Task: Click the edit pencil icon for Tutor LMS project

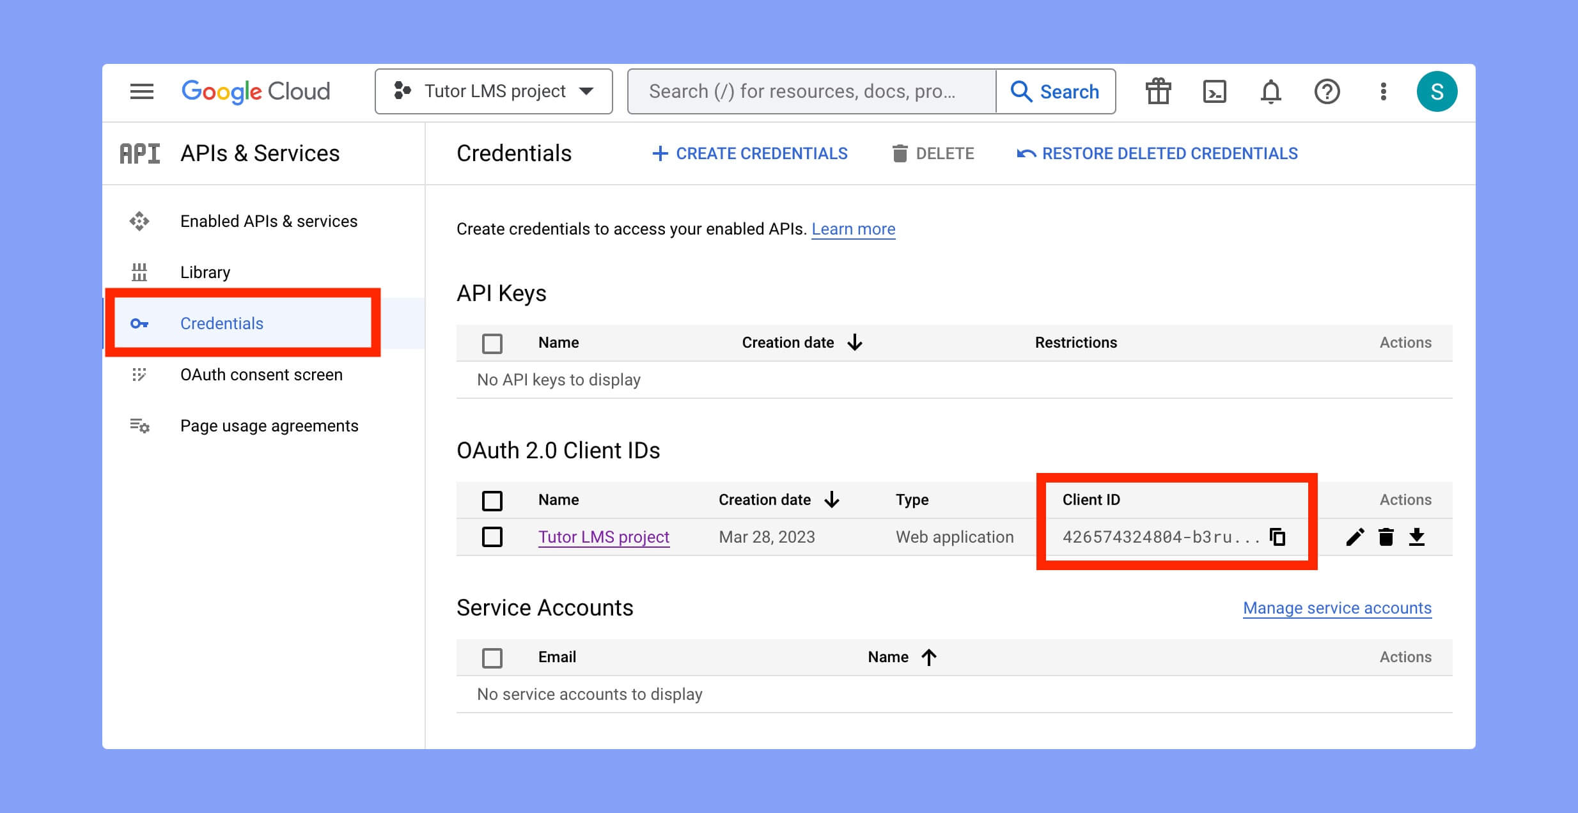Action: click(x=1353, y=536)
